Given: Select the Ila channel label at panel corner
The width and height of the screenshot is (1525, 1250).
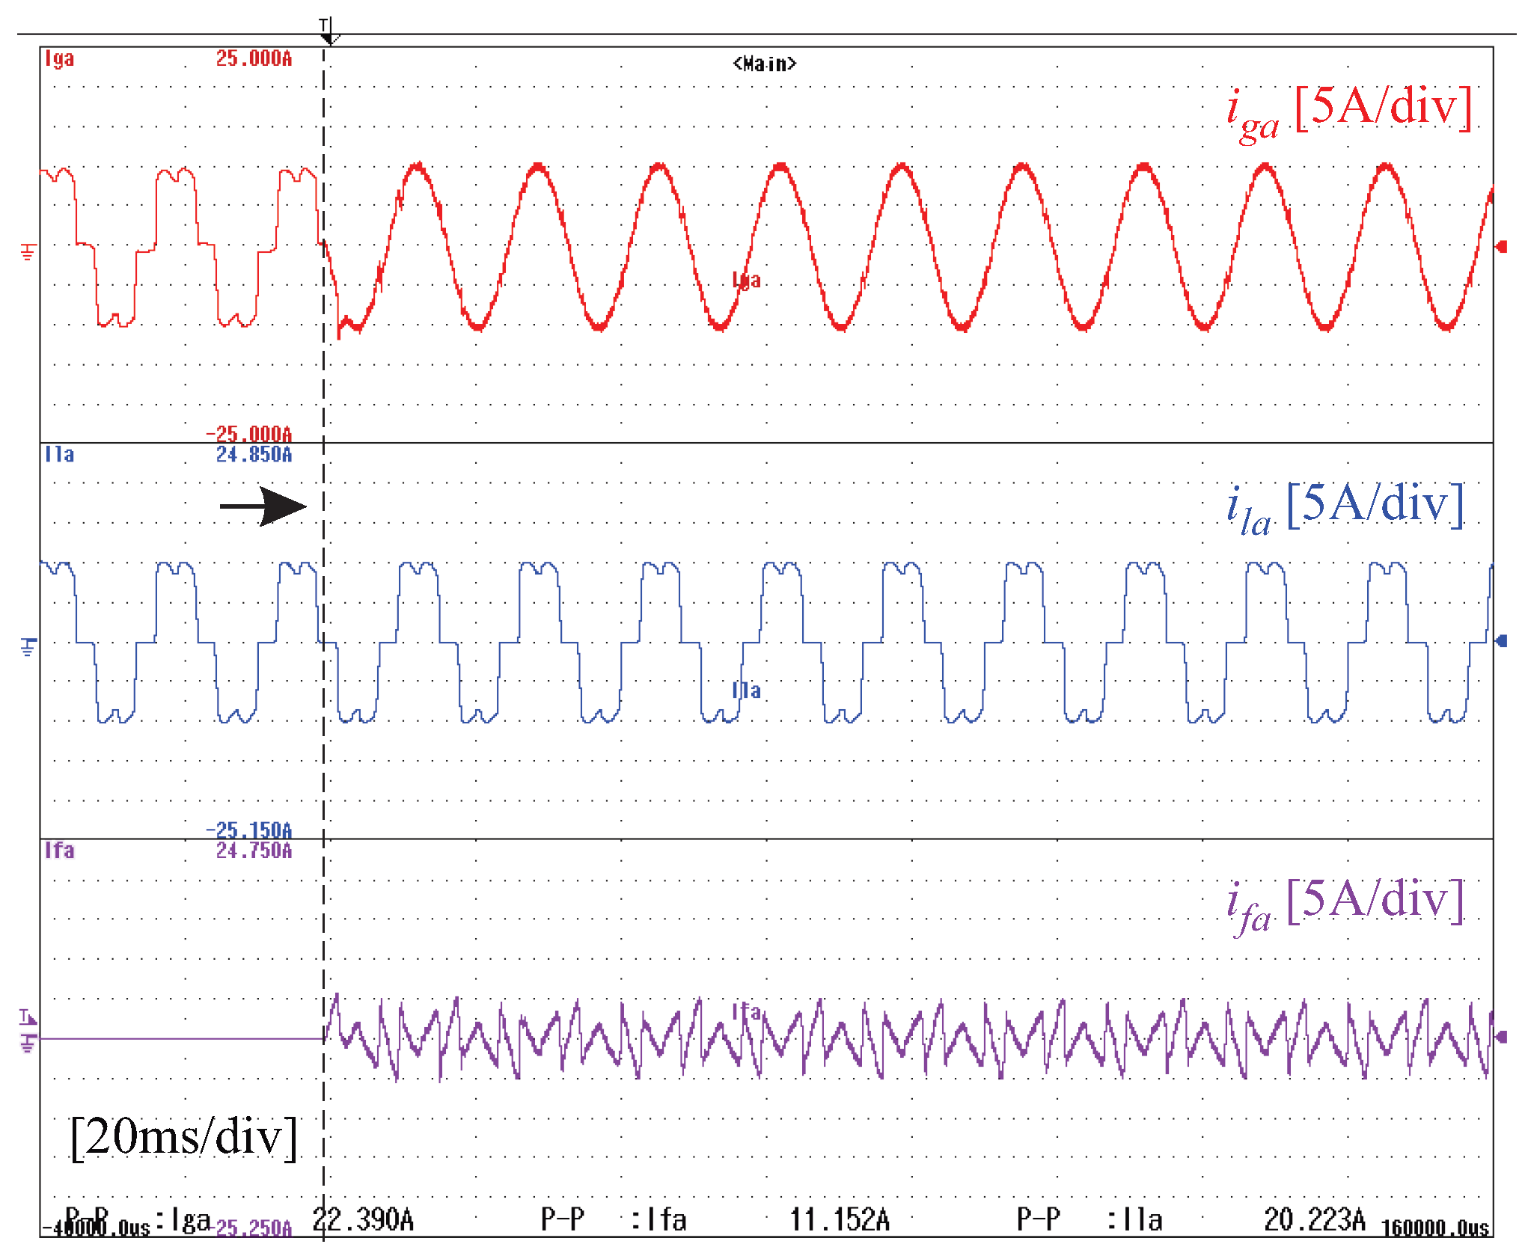Looking at the screenshot, I should [x=60, y=454].
